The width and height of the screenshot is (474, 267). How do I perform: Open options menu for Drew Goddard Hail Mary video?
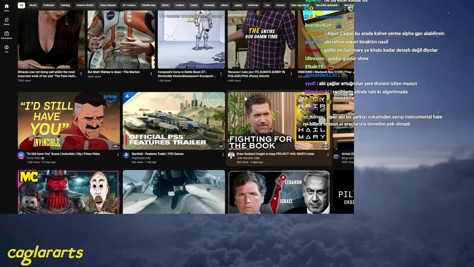click(x=328, y=155)
